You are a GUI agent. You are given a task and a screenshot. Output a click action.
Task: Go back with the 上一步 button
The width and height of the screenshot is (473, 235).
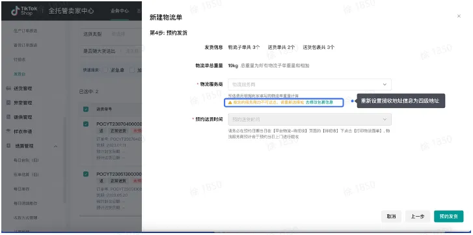418,216
